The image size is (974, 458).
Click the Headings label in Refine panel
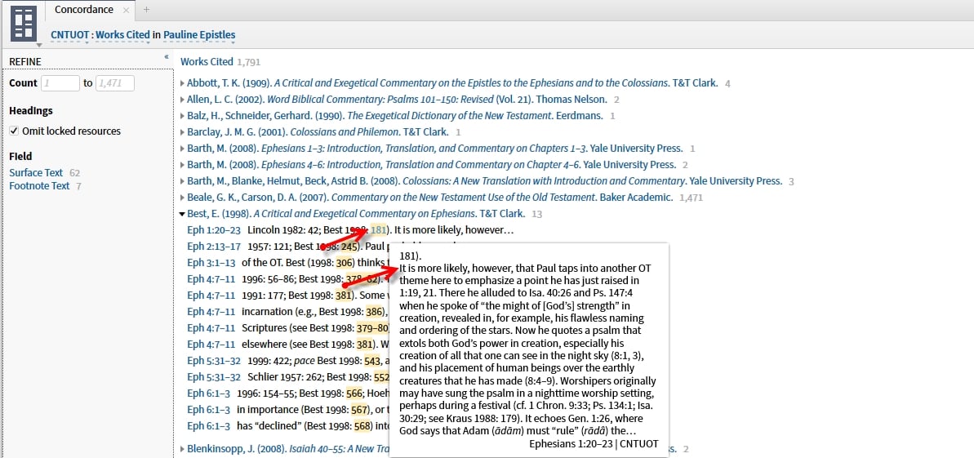(31, 110)
